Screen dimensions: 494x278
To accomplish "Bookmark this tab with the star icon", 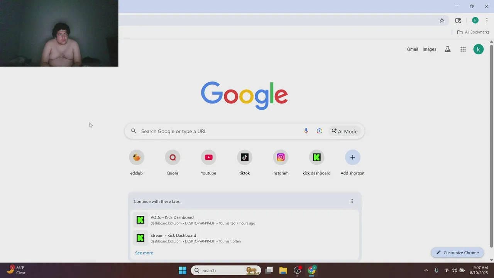I will (x=442, y=20).
